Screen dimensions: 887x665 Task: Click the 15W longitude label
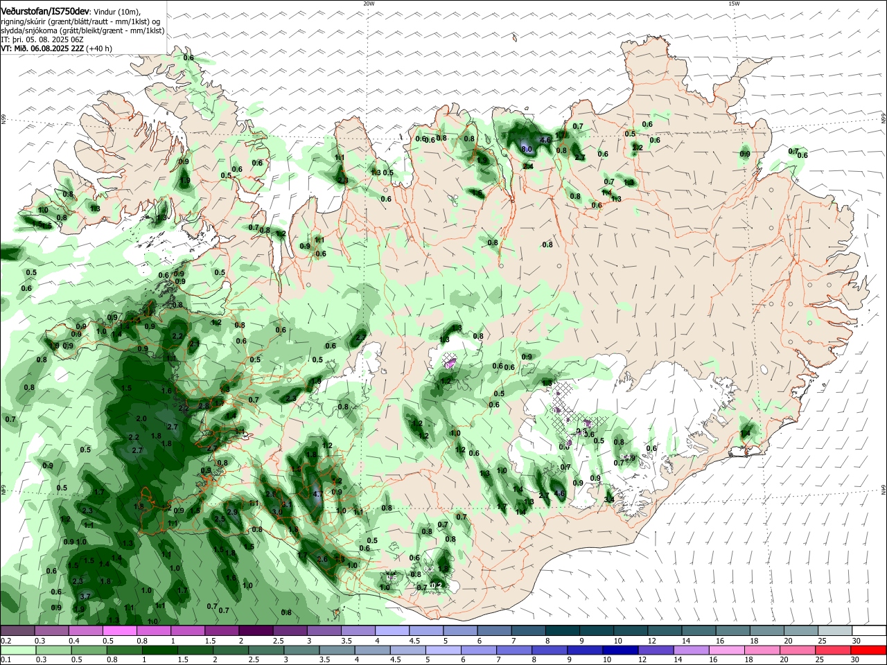coord(734,3)
